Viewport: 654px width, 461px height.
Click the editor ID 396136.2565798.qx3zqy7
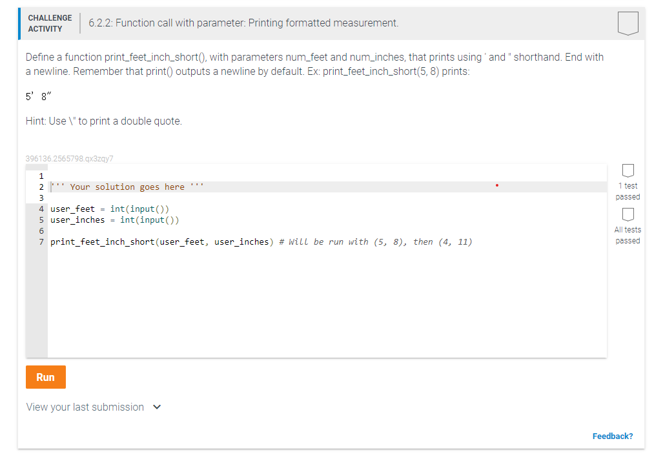tap(69, 158)
